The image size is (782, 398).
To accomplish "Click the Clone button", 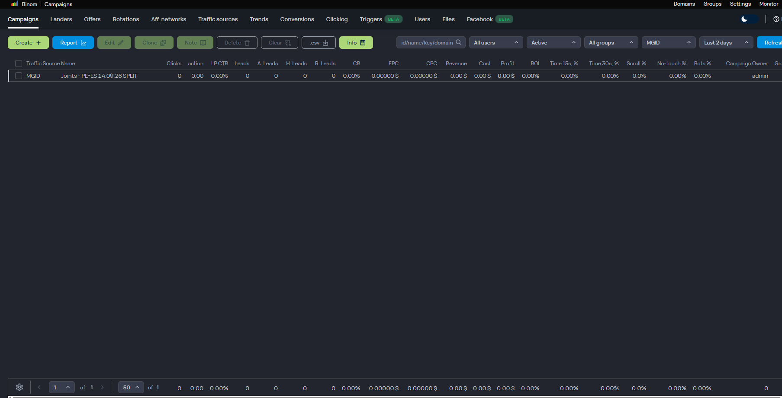I will pos(154,42).
